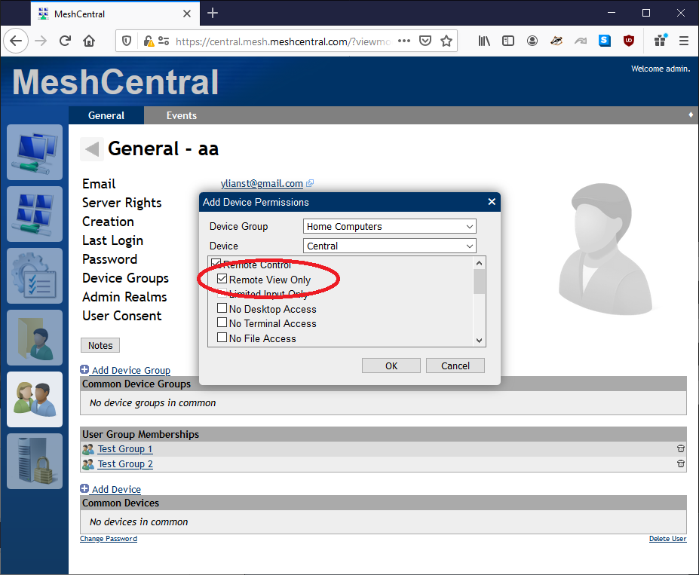
Task: Open the browser hamburger menu
Action: coord(684,41)
